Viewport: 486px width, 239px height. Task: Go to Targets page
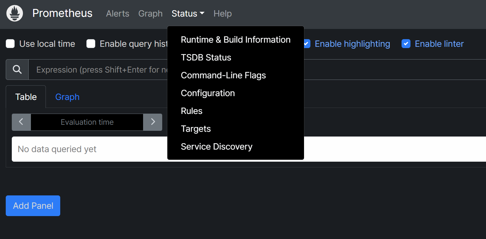coord(236,129)
